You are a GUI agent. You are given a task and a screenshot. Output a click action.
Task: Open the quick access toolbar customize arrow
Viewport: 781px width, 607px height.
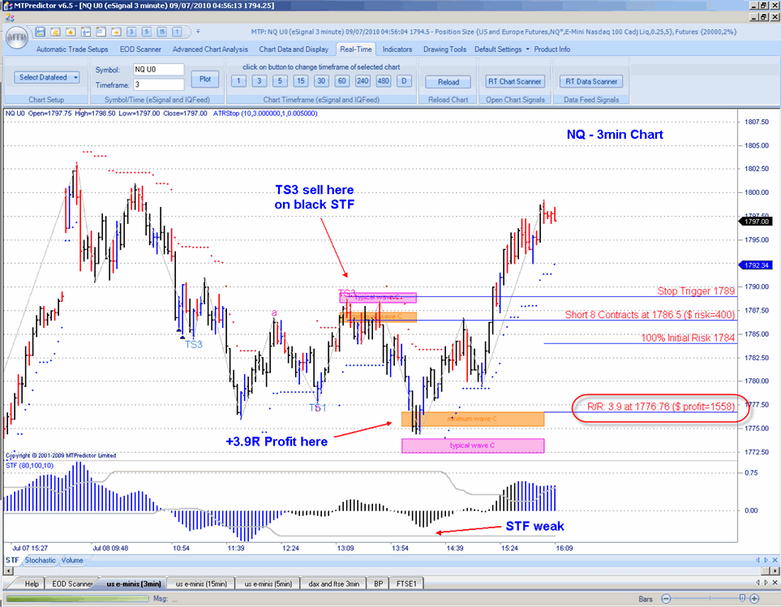(x=198, y=32)
